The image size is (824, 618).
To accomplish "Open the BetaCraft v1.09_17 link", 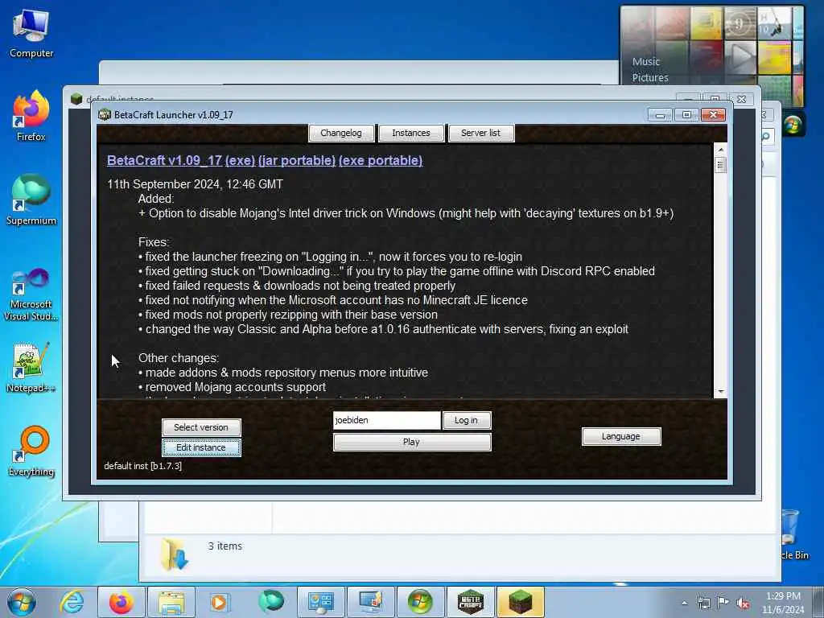I will click(x=164, y=160).
